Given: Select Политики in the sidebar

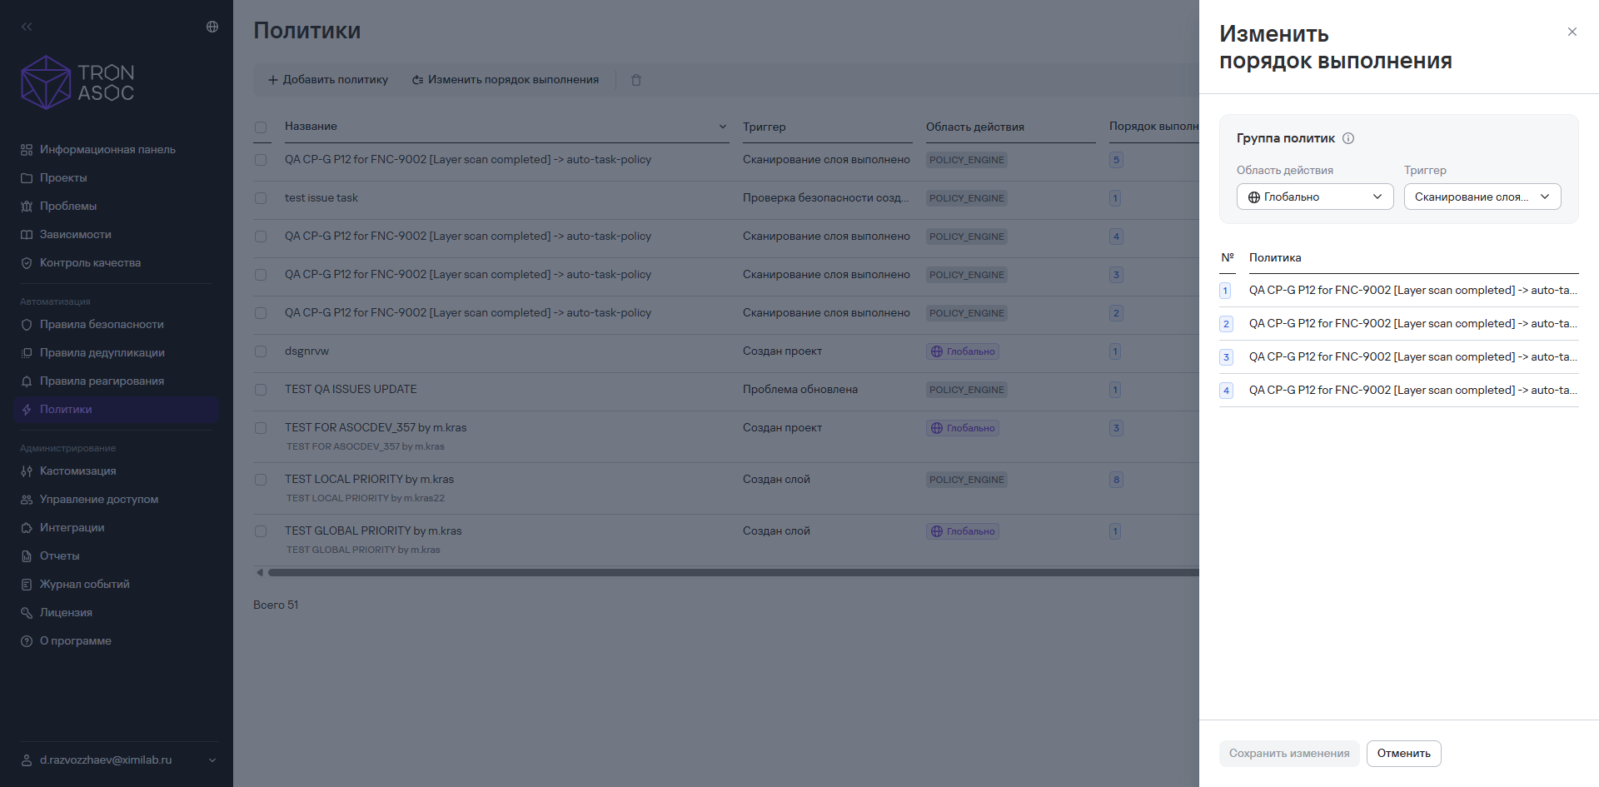Looking at the screenshot, I should click(117, 410).
